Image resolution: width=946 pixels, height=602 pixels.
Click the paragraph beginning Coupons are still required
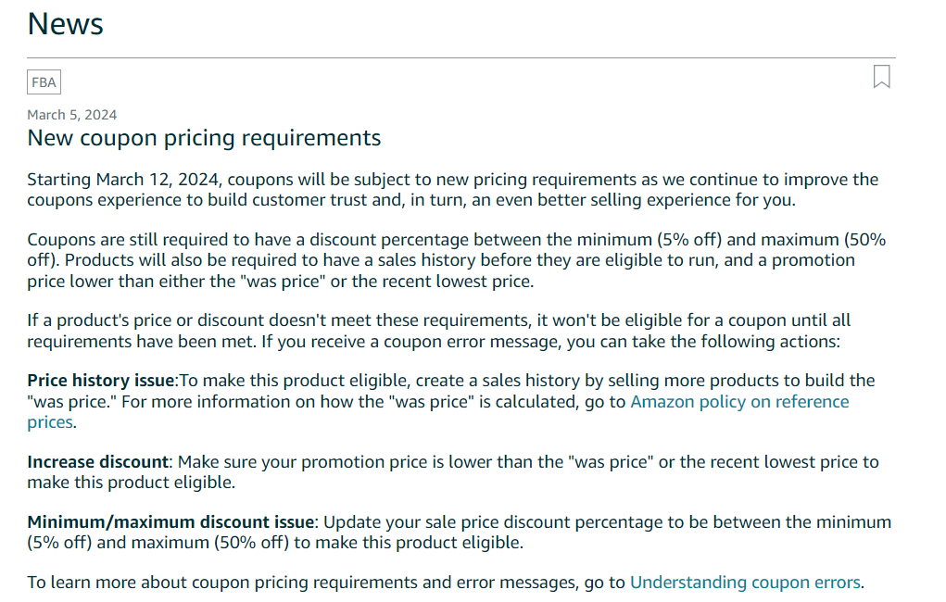tap(456, 260)
